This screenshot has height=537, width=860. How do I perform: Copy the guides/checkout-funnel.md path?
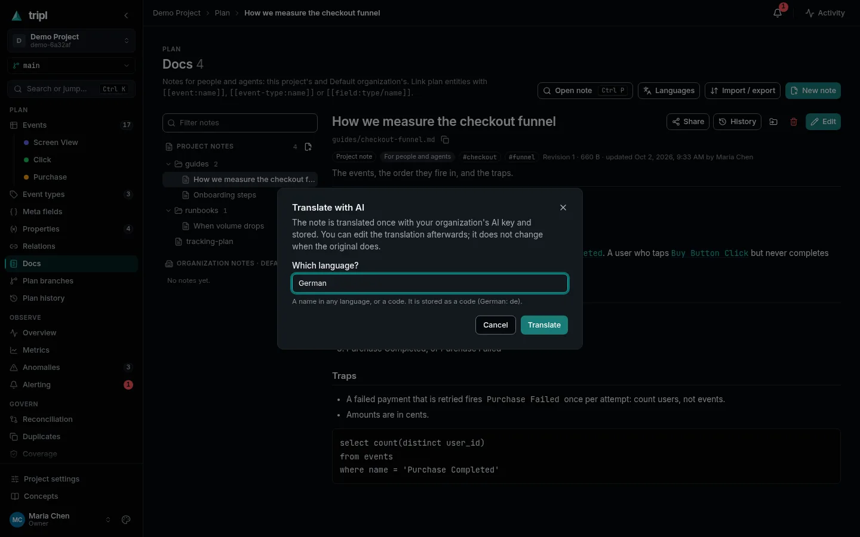point(445,140)
